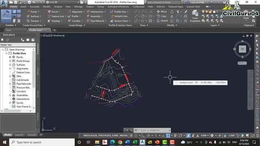The image size is (260, 146).
Task: Switch to the Start document tab
Action: click(8, 30)
